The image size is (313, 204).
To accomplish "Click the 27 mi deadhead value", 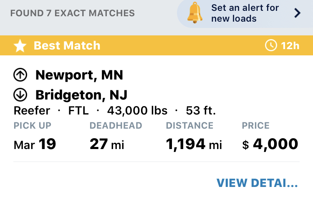I will (107, 144).
